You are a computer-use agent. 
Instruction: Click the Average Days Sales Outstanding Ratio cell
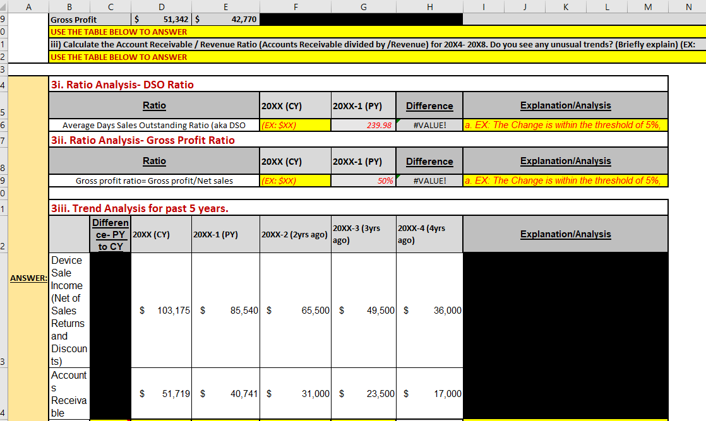154,125
